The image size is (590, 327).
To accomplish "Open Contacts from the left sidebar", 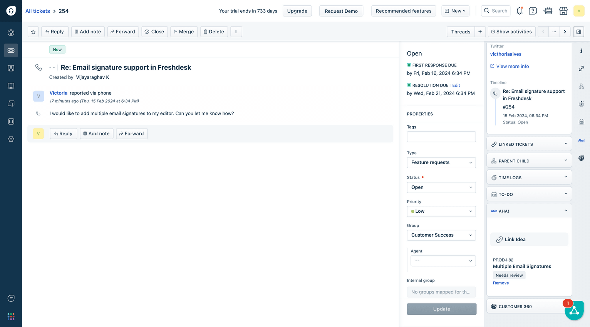I will (x=11, y=68).
